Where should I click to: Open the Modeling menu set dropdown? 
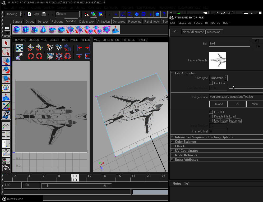(13, 14)
